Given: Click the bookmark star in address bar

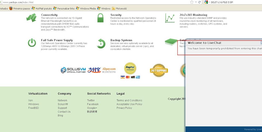Looking at the screenshot, I should point(192,2).
